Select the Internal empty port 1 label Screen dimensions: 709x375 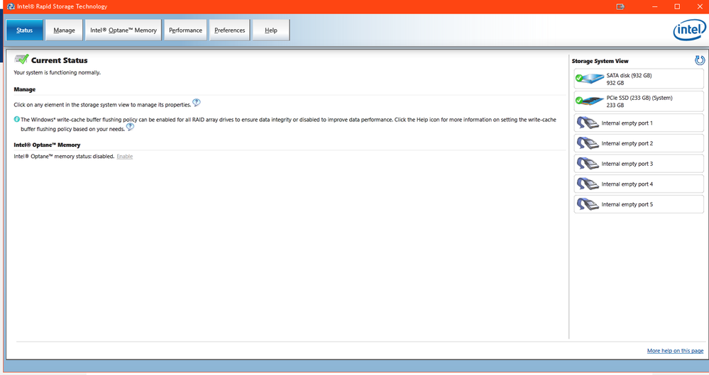[x=627, y=123]
